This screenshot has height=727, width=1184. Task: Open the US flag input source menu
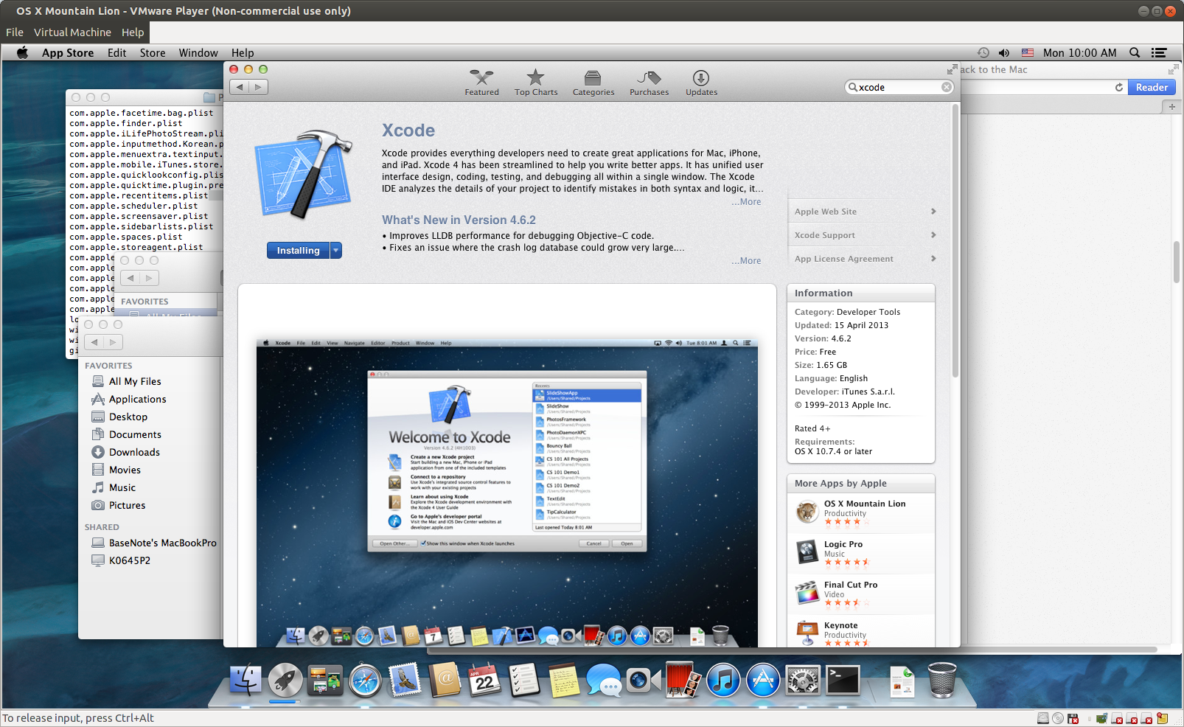point(1028,53)
